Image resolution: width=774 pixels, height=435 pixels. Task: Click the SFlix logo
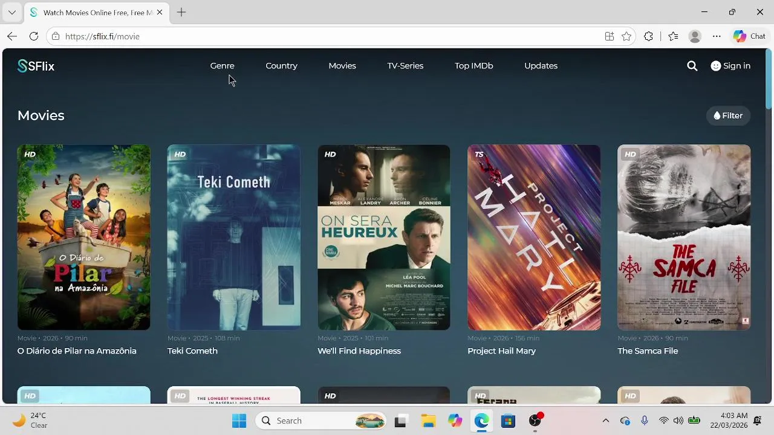36,66
